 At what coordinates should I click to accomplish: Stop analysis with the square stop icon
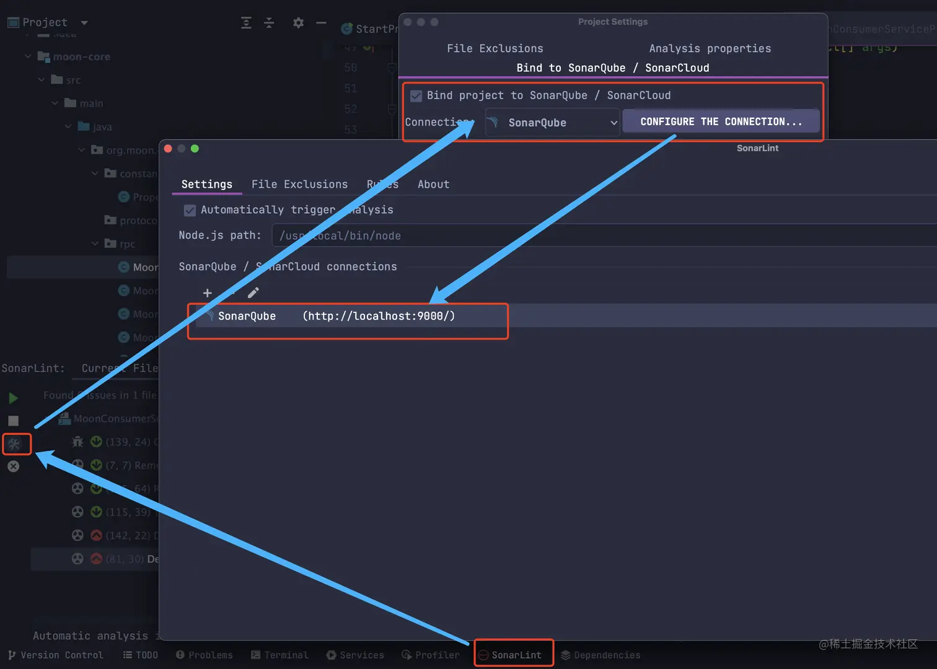(x=13, y=421)
